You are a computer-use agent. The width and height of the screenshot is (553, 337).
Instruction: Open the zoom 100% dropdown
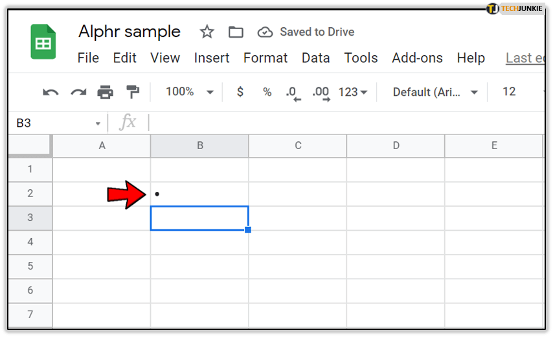(189, 92)
